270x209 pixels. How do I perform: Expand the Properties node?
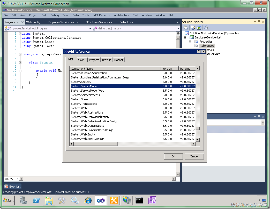(x=190, y=42)
